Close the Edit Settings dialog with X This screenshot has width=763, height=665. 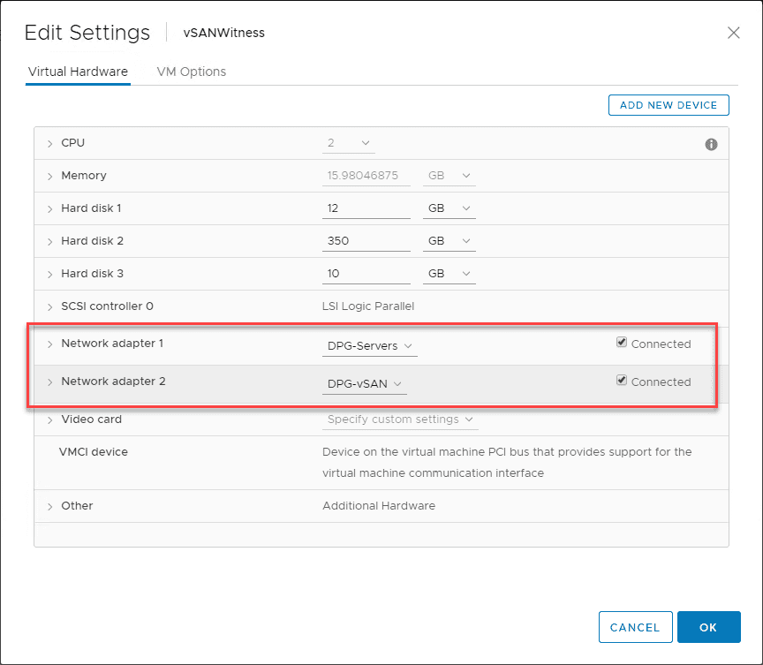733,33
